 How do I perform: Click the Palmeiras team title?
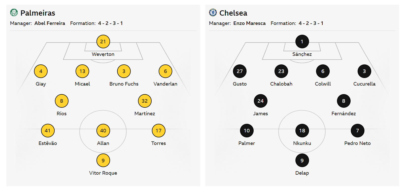click(x=38, y=13)
